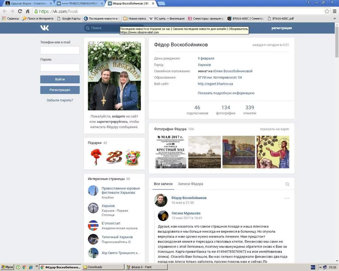Open E:\music\art community avatar

pyautogui.click(x=93, y=225)
